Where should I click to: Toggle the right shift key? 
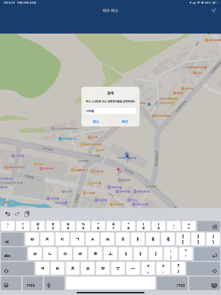(203, 268)
